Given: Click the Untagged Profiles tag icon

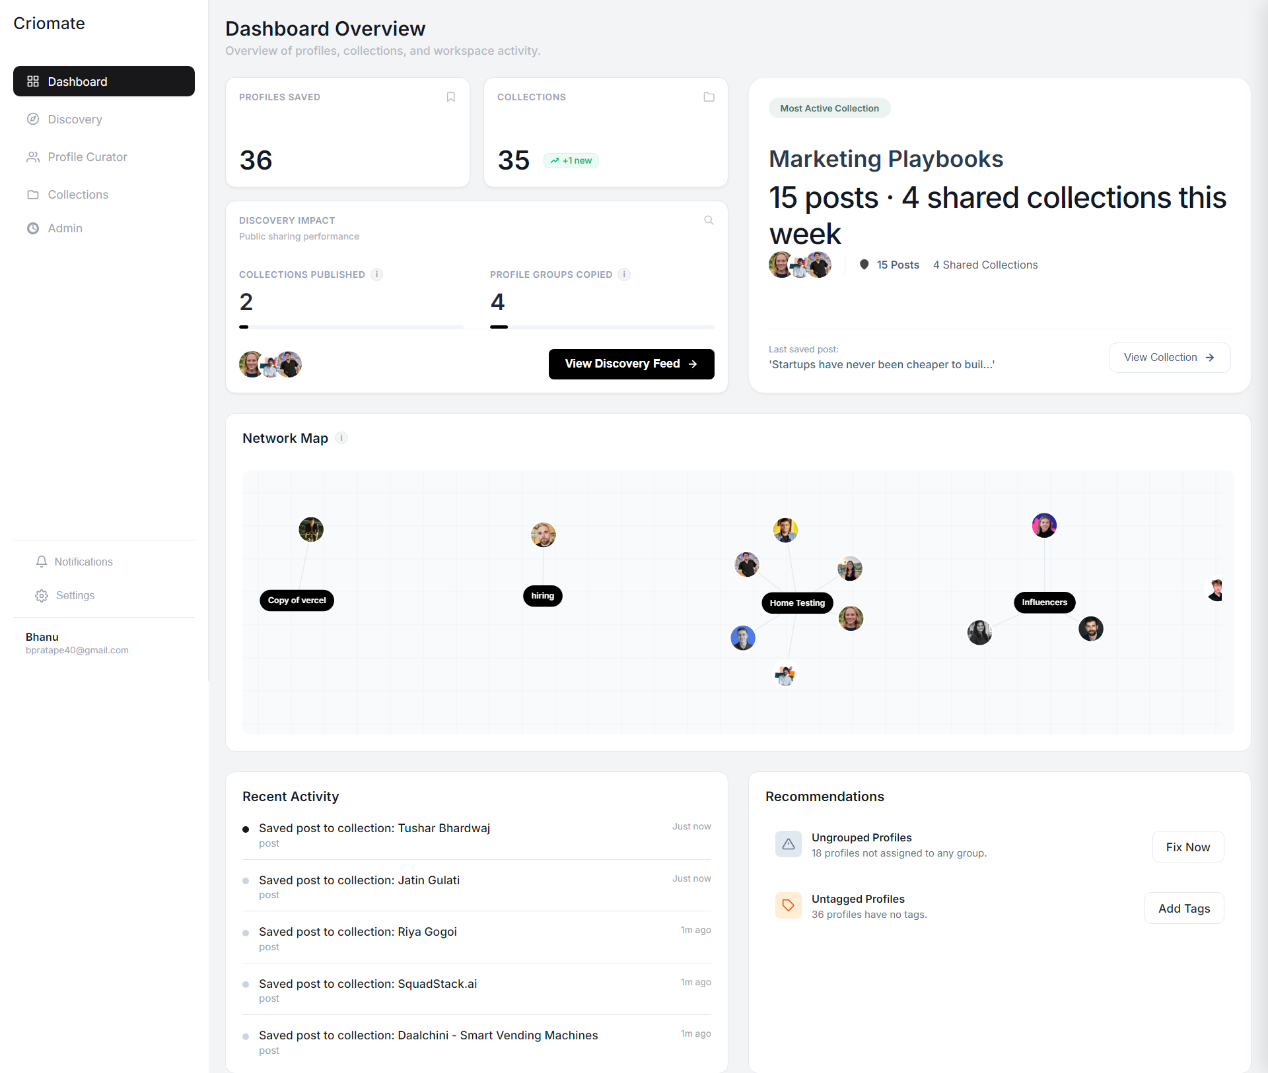Looking at the screenshot, I should click(788, 905).
